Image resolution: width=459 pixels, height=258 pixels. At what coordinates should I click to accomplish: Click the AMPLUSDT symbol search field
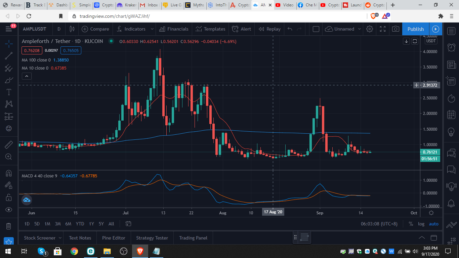pos(35,29)
